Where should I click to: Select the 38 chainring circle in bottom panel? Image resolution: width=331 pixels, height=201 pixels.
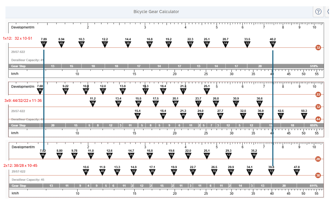(x=318, y=175)
